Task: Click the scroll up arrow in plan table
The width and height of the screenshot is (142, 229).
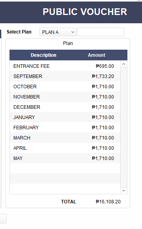Action: [124, 64]
